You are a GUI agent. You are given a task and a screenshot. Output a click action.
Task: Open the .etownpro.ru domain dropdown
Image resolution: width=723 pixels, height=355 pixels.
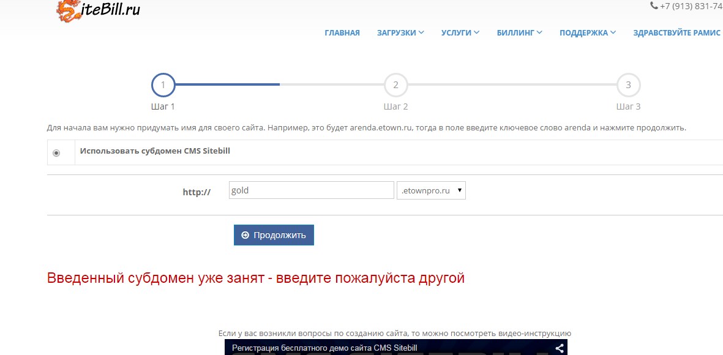tap(431, 190)
